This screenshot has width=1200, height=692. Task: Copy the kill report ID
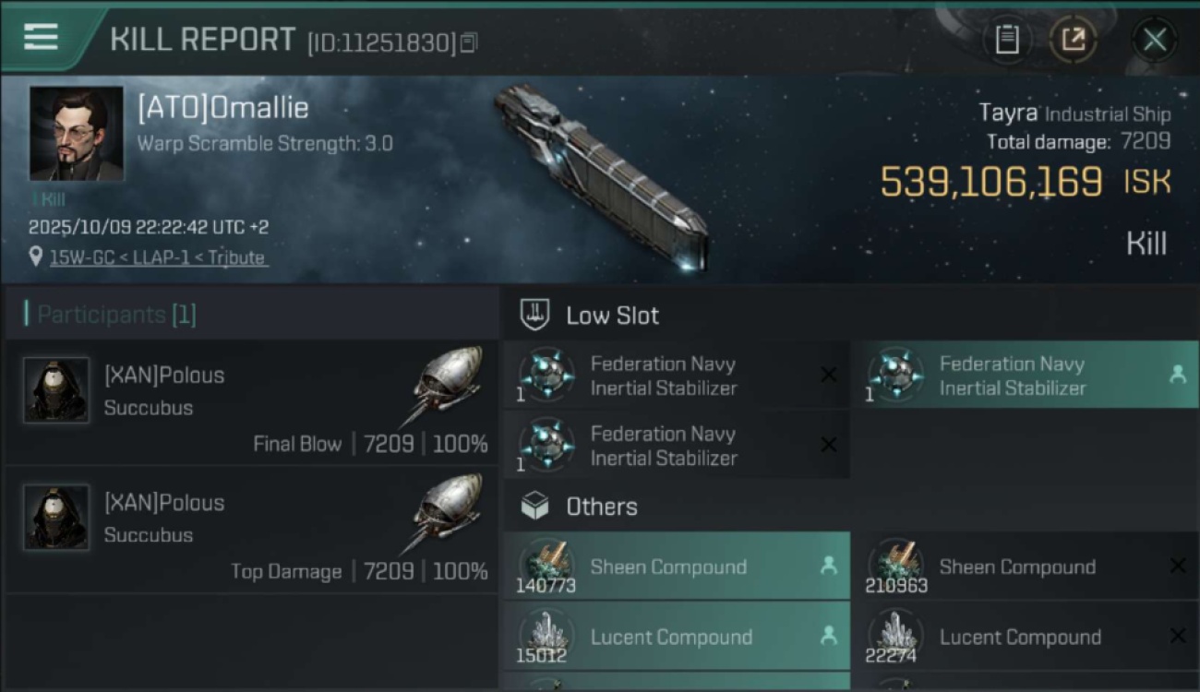[x=469, y=42]
